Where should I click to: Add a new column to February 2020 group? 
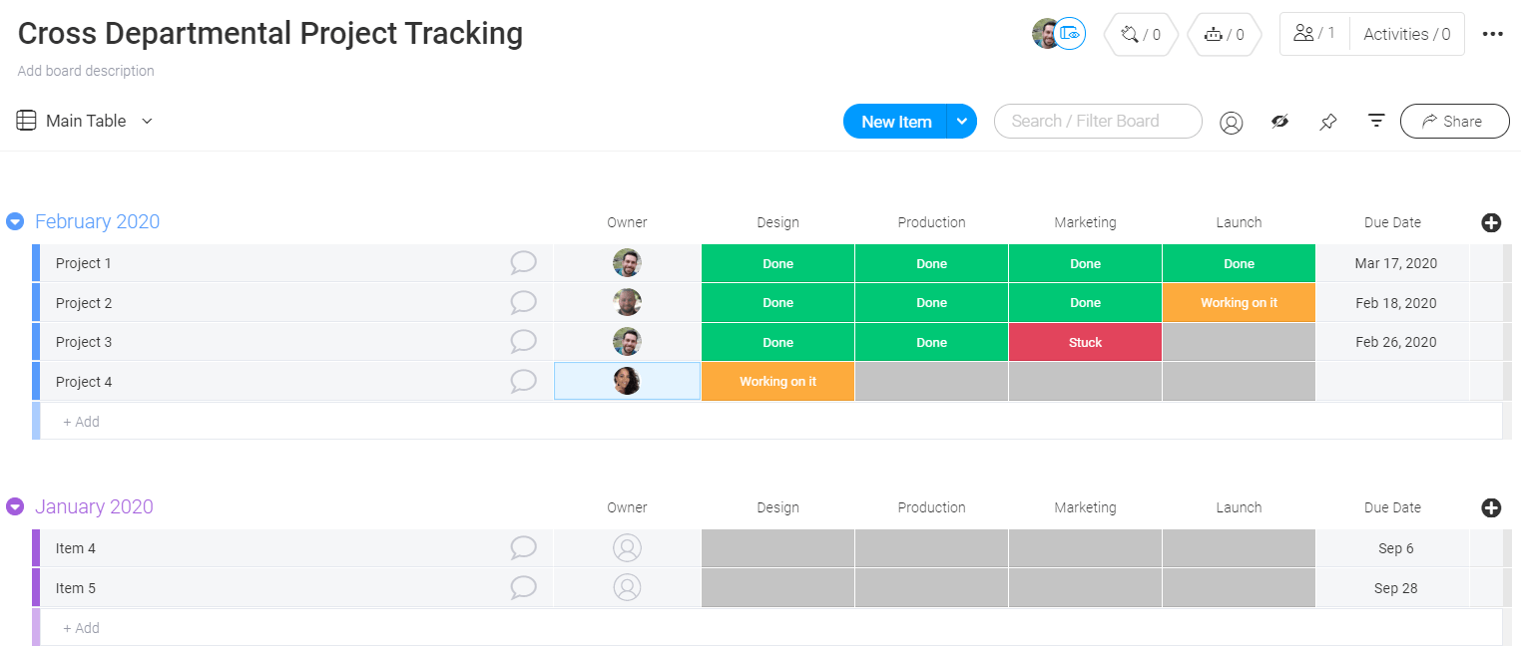(x=1491, y=222)
